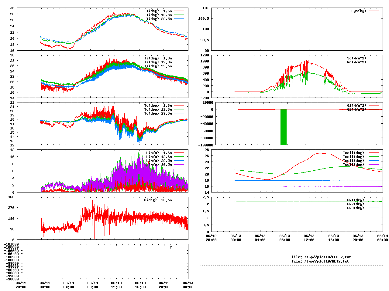
Task: Select the file path '/tmp//plot10/MET2.txt'
Action: (327, 261)
